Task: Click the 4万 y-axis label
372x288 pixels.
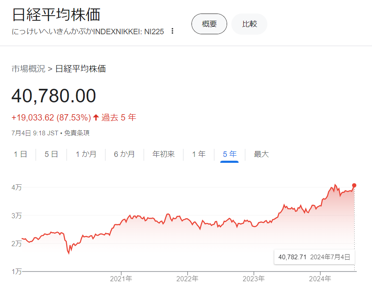Action: point(17,188)
